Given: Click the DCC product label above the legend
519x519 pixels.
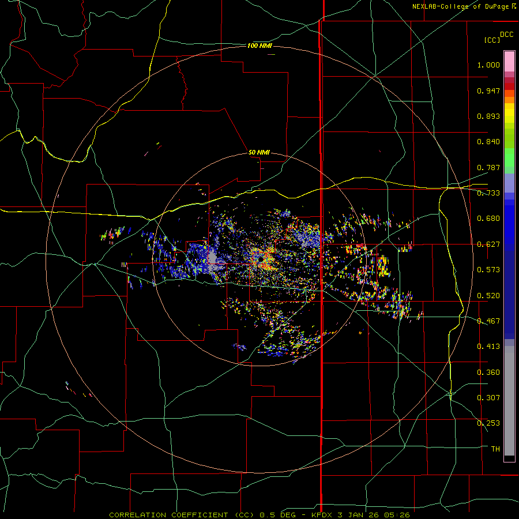Looking at the screenshot, I should point(507,35).
